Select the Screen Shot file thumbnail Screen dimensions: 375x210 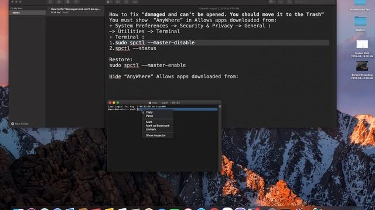tap(362, 44)
